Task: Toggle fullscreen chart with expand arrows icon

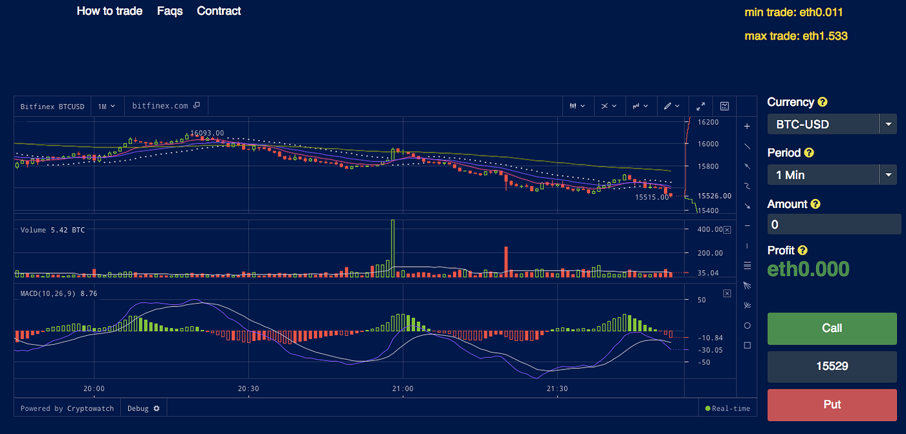Action: pos(700,106)
